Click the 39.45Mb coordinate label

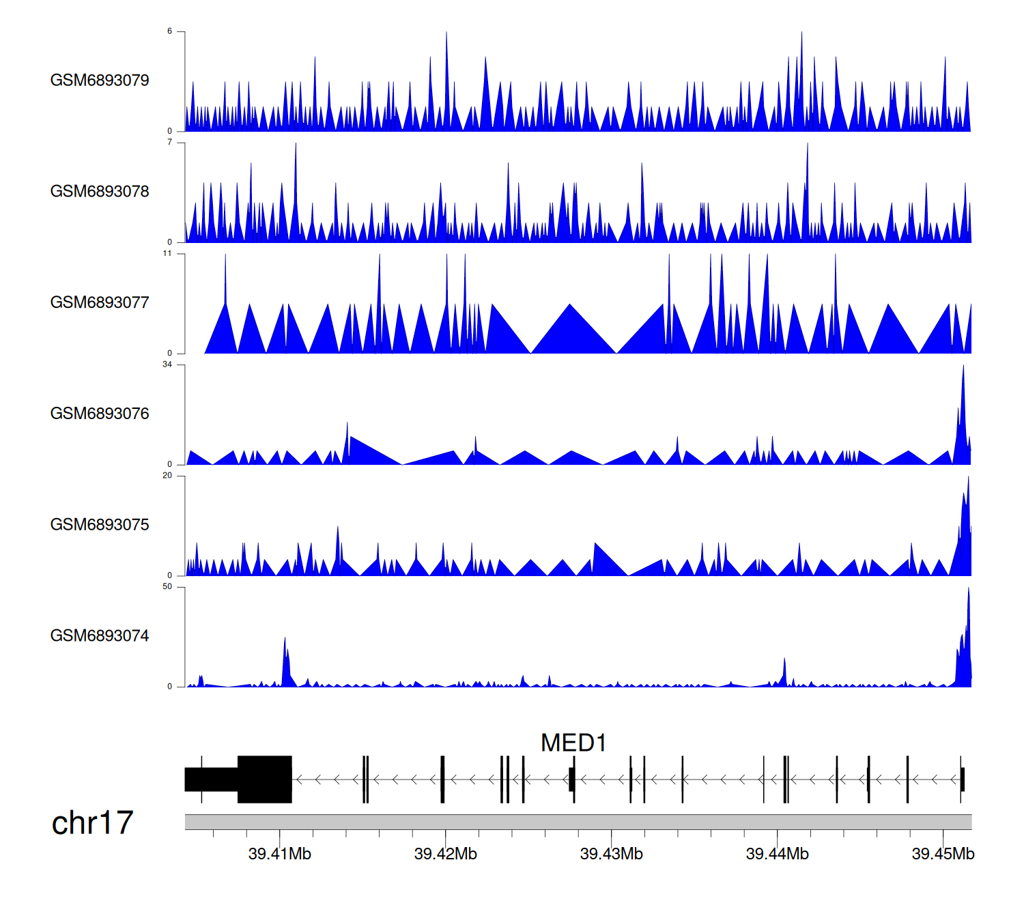(943, 854)
